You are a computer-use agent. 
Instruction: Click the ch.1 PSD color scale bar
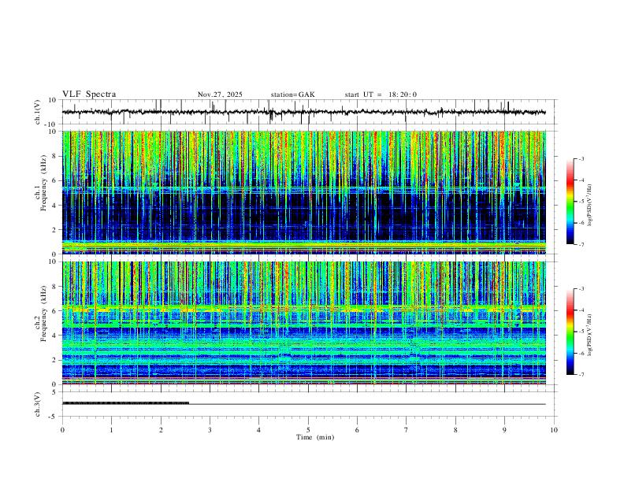click(570, 202)
